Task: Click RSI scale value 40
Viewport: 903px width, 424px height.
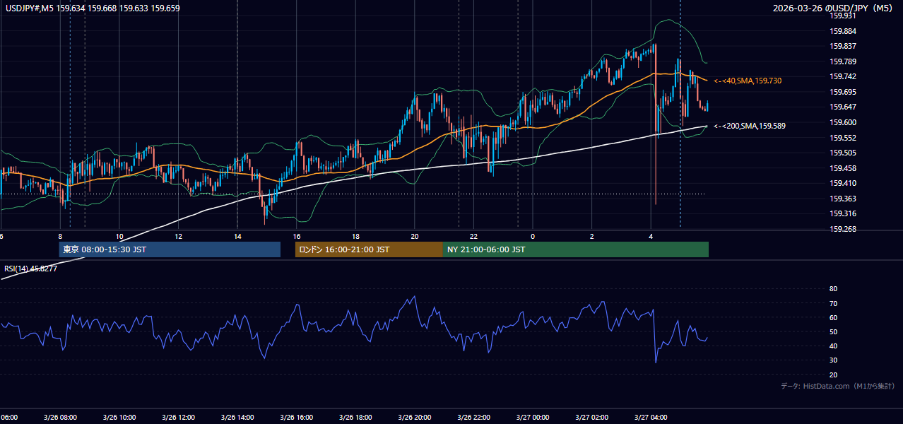Action: (833, 346)
